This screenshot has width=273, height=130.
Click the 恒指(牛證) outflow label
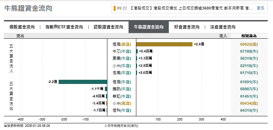pos(122,82)
